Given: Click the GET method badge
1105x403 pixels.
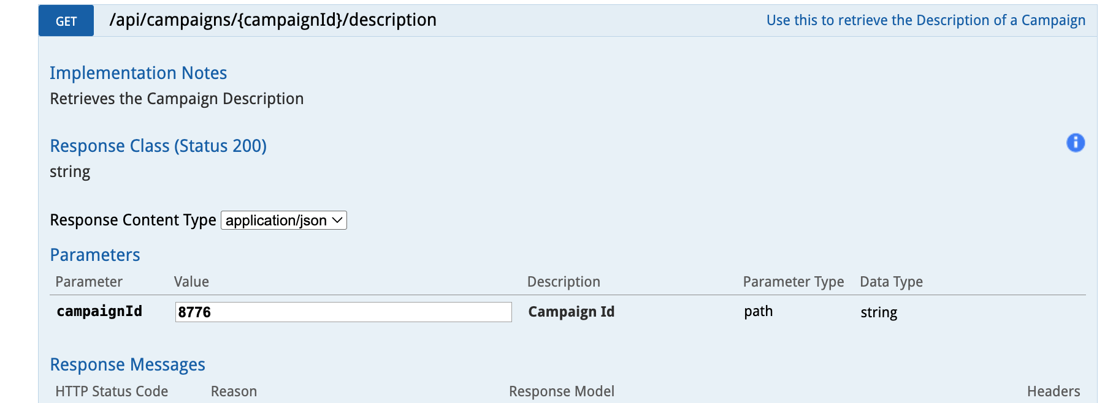Looking at the screenshot, I should tap(66, 21).
